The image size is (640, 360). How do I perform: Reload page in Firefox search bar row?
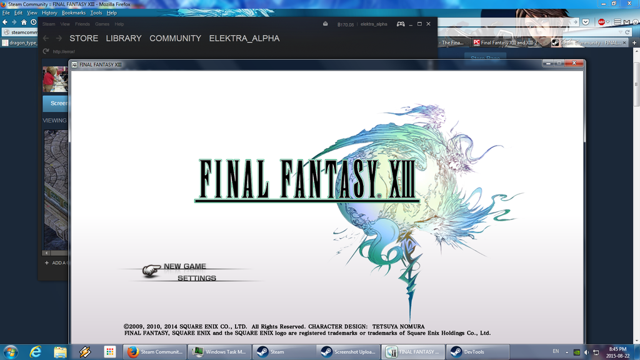coord(627,32)
